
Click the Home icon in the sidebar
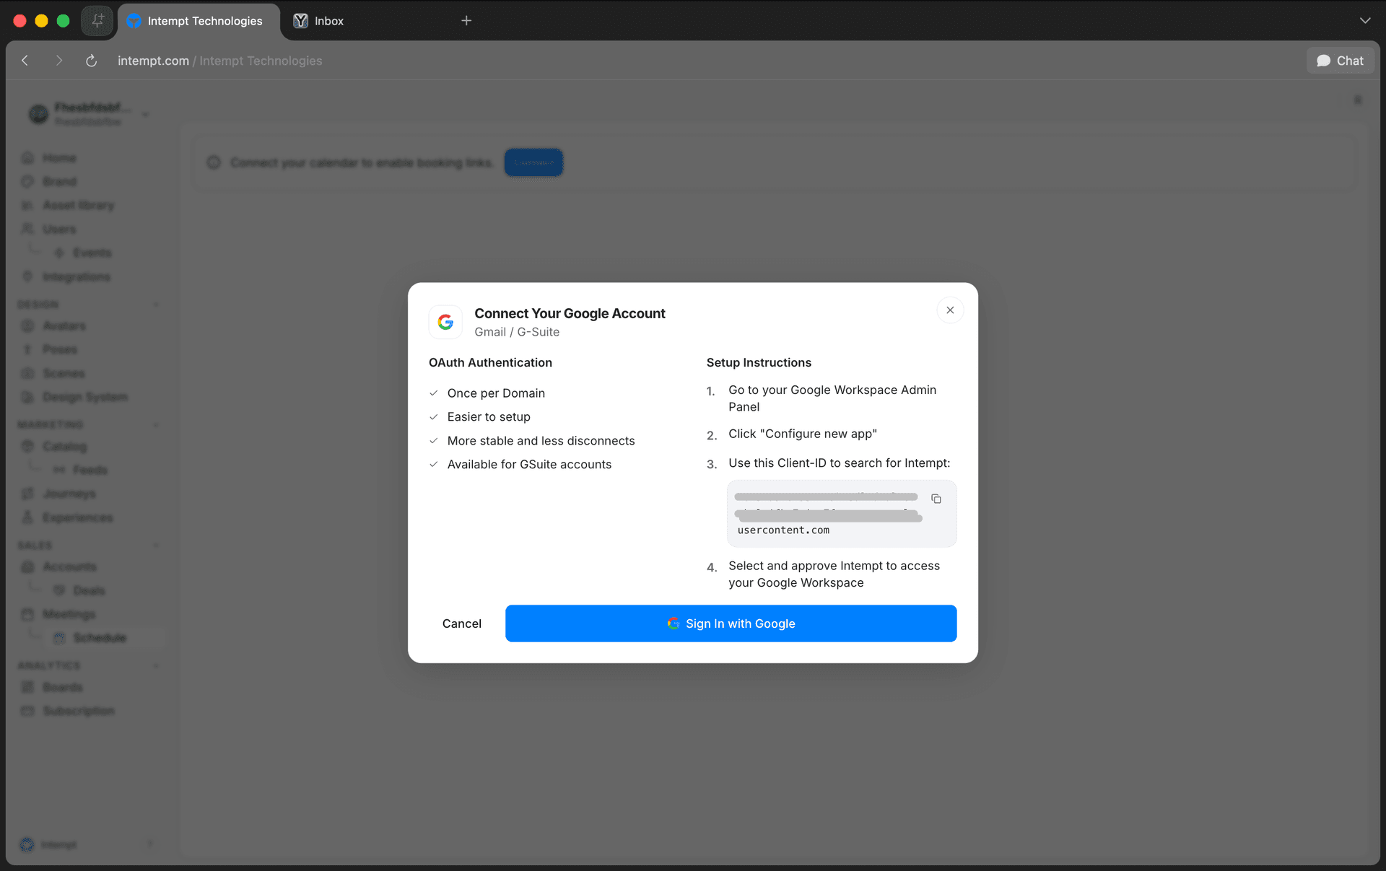coord(27,158)
